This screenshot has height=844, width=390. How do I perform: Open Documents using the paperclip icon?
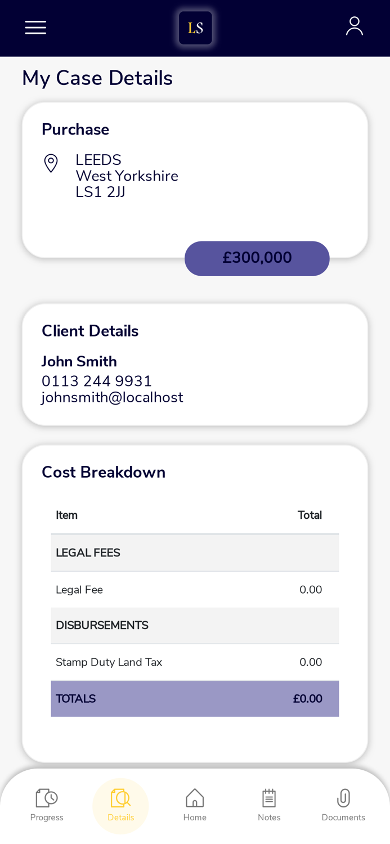[343, 797]
